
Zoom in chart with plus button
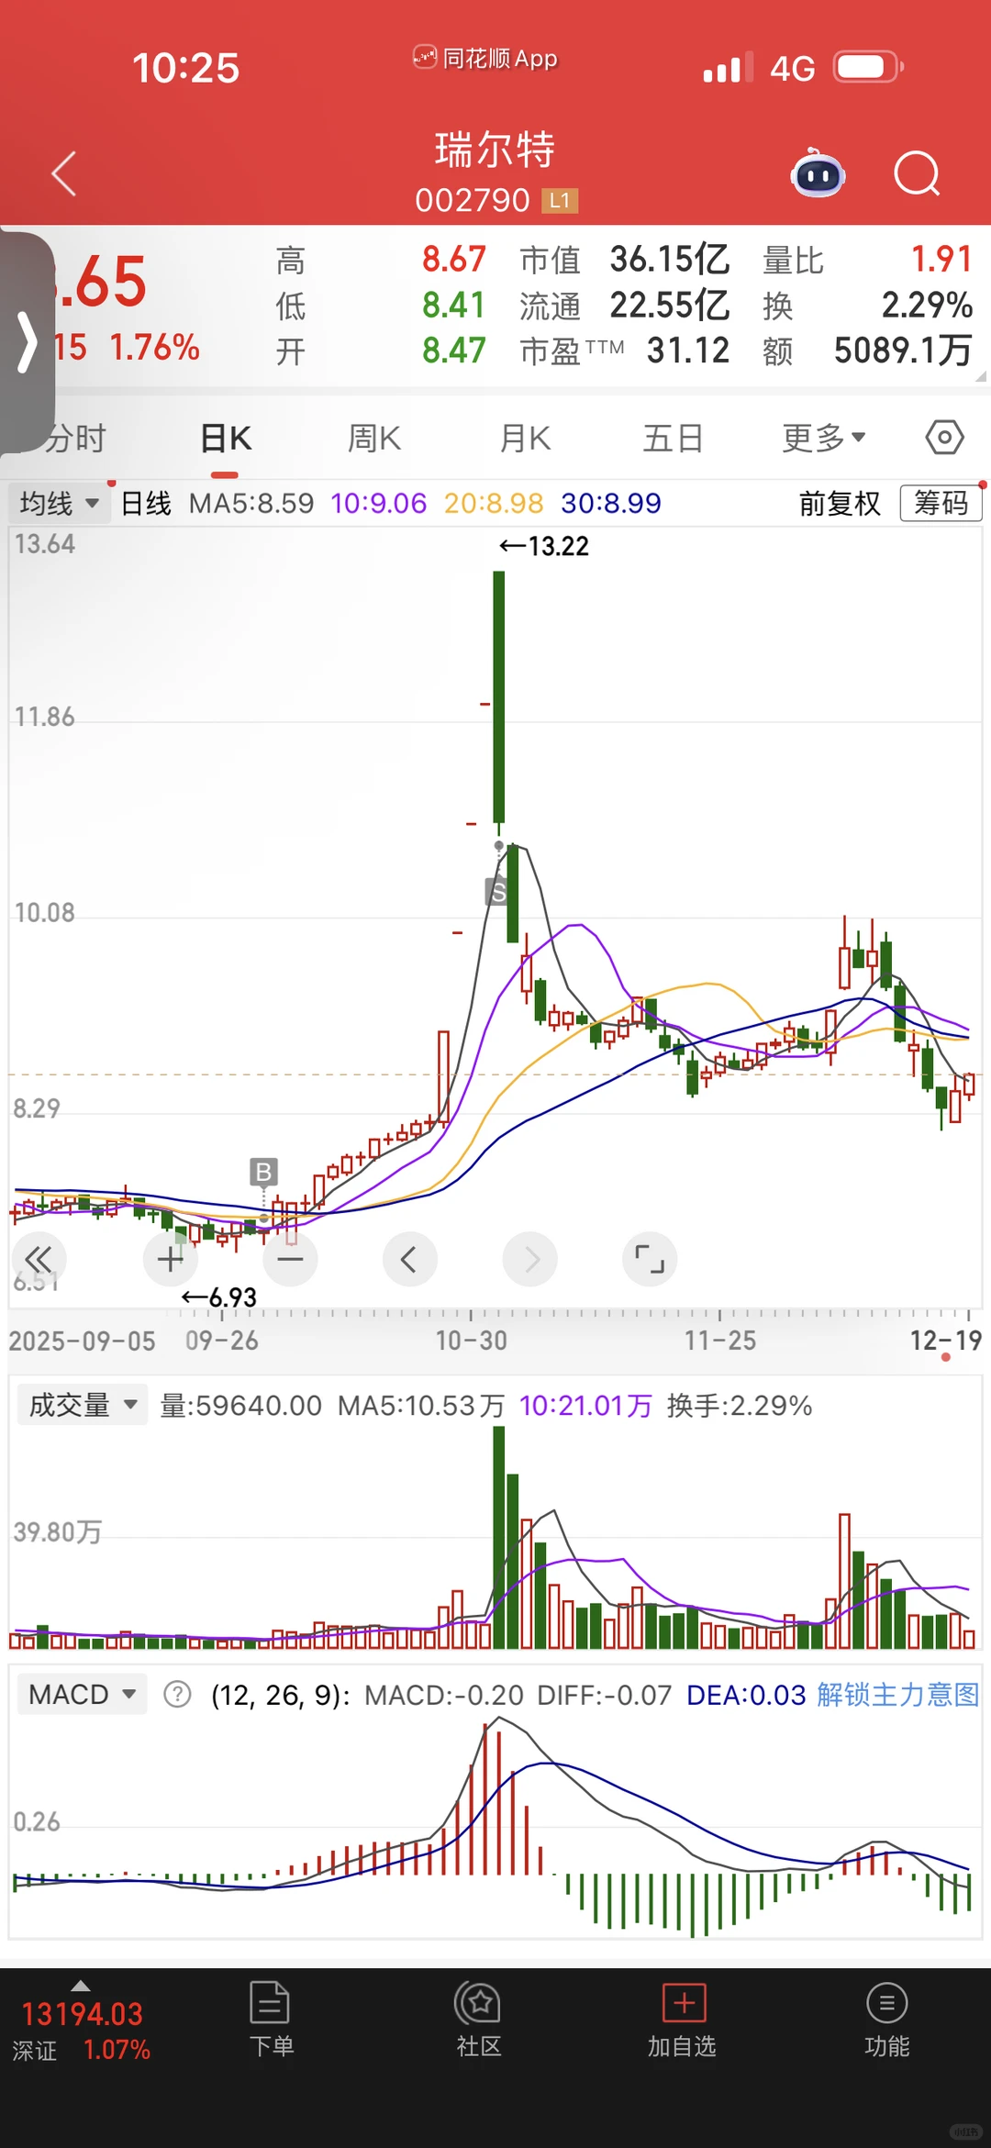[x=171, y=1259]
